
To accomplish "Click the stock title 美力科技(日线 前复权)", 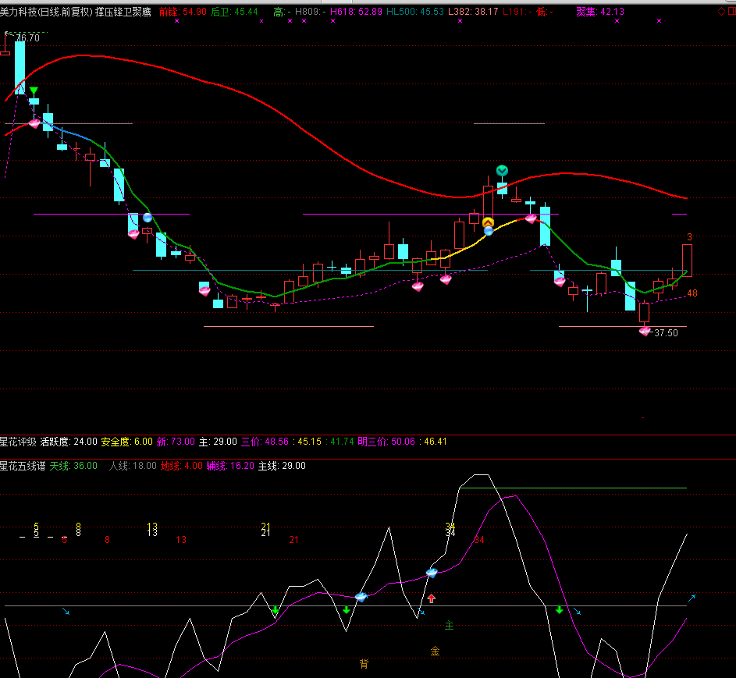I will click(x=46, y=12).
